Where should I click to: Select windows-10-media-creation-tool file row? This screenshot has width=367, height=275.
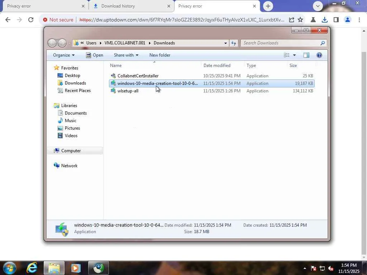click(x=211, y=83)
